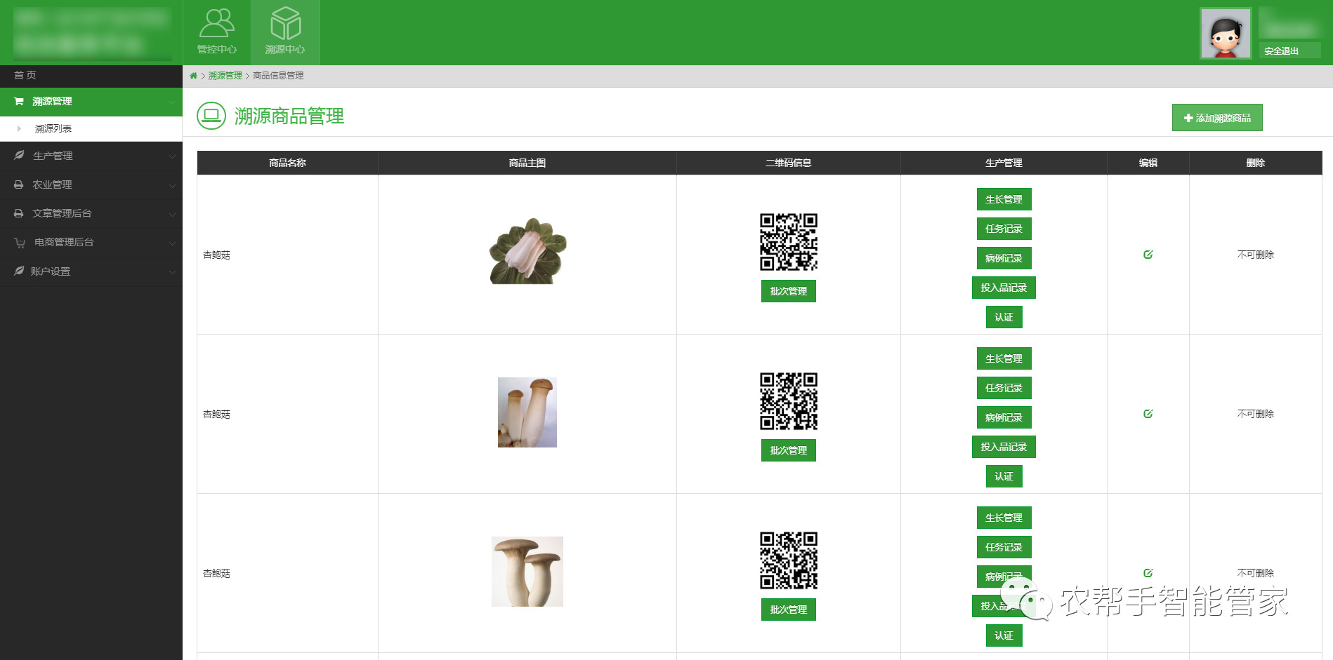Click the edit icon in the third row

[x=1148, y=573]
